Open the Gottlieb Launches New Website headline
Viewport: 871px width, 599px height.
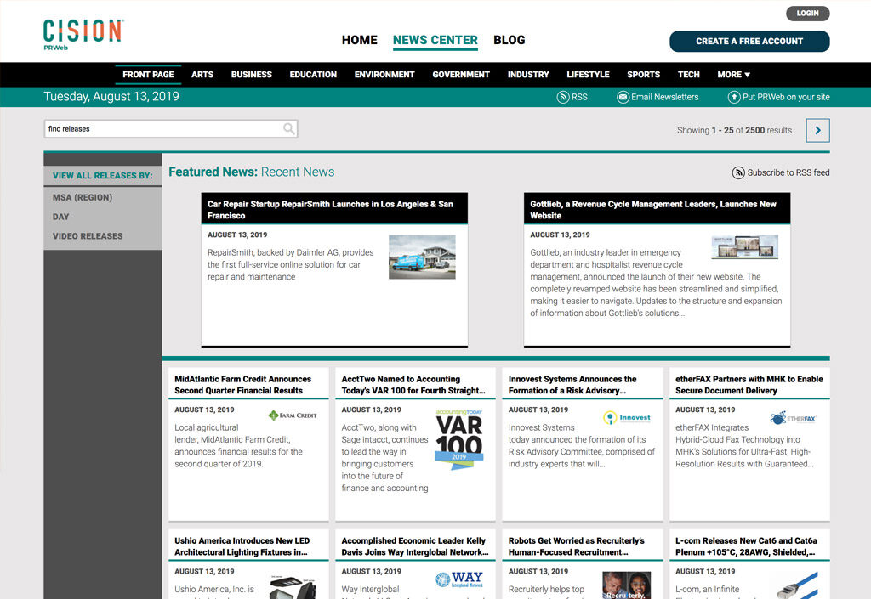653,210
